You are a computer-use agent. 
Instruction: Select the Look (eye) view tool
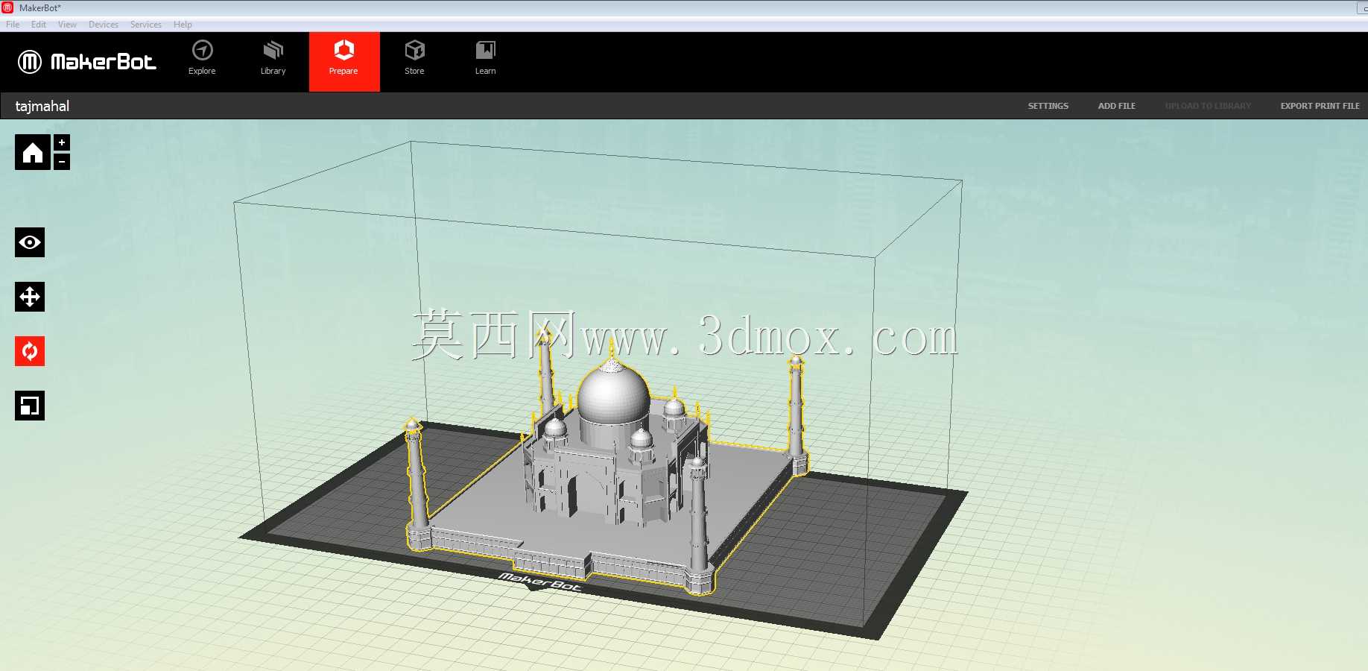pos(30,242)
